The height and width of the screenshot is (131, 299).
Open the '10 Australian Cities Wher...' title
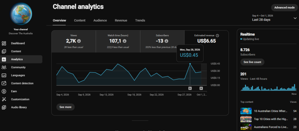(271, 111)
